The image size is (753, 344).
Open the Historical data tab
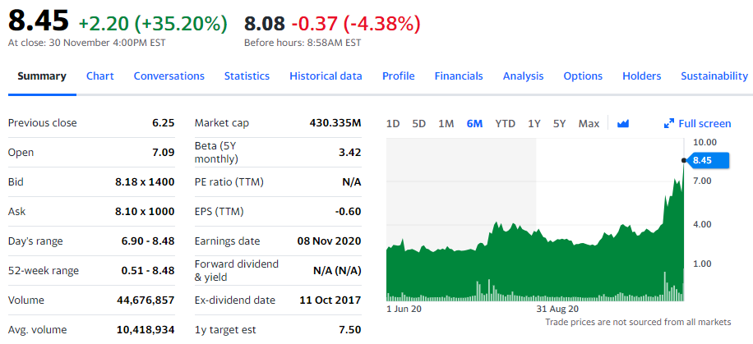(x=326, y=76)
